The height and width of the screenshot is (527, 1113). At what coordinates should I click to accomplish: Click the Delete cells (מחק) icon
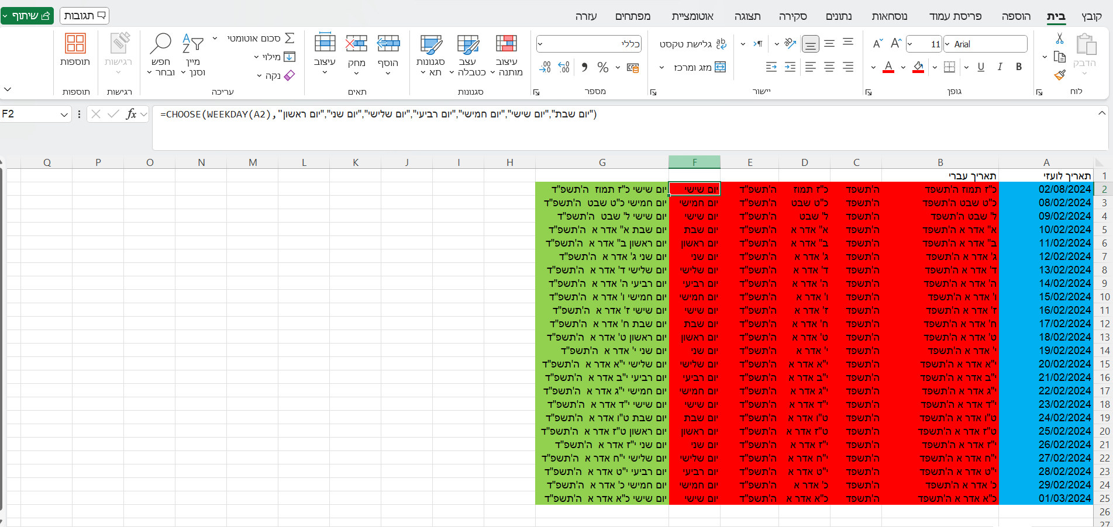(x=356, y=44)
